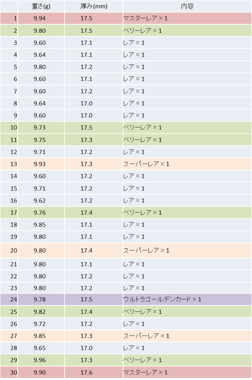This screenshot has width=252, height=380.
Task: Click thickness 17.4 cell in row 20
Action: (x=94, y=250)
